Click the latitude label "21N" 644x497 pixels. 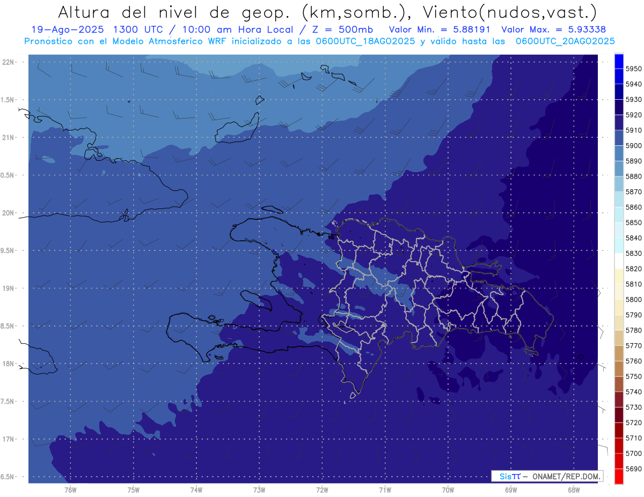click(x=8, y=138)
